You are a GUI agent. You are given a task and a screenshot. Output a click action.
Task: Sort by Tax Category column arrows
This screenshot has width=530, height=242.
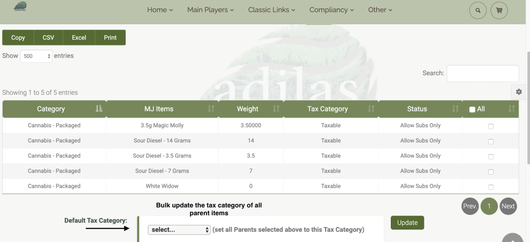[371, 109]
